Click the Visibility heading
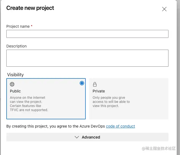The width and height of the screenshot is (180, 155). pyautogui.click(x=15, y=75)
